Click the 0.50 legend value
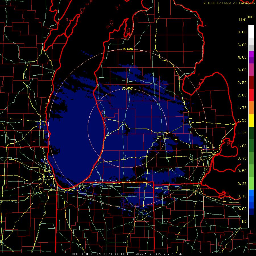Image resolution: width=256 pixels, height=256 pixels. pos(242,171)
